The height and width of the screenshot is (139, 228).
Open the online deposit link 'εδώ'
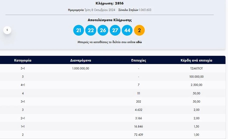click(139, 42)
